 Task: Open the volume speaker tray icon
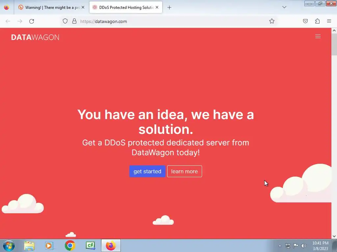pos(304,246)
